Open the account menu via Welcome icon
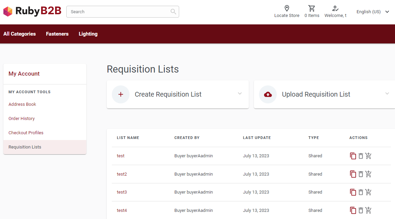Screen dimensions: 395x219 (335, 8)
